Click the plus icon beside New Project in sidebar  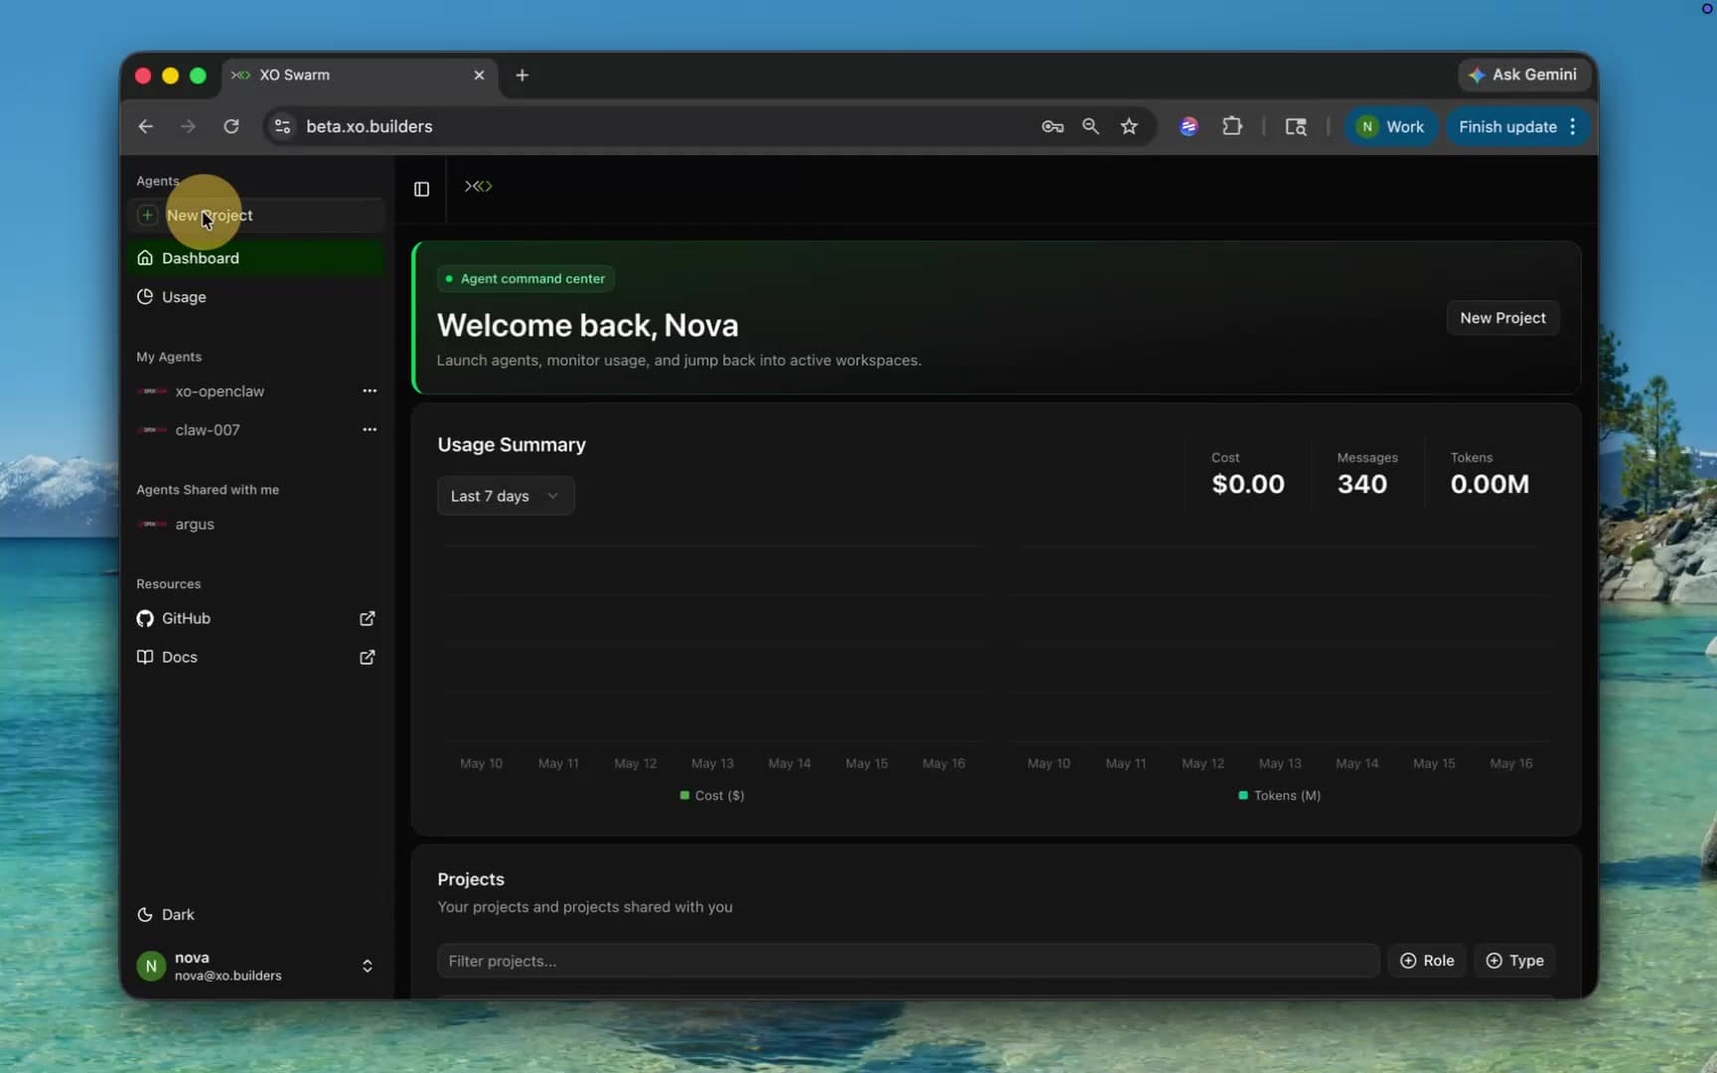147,216
